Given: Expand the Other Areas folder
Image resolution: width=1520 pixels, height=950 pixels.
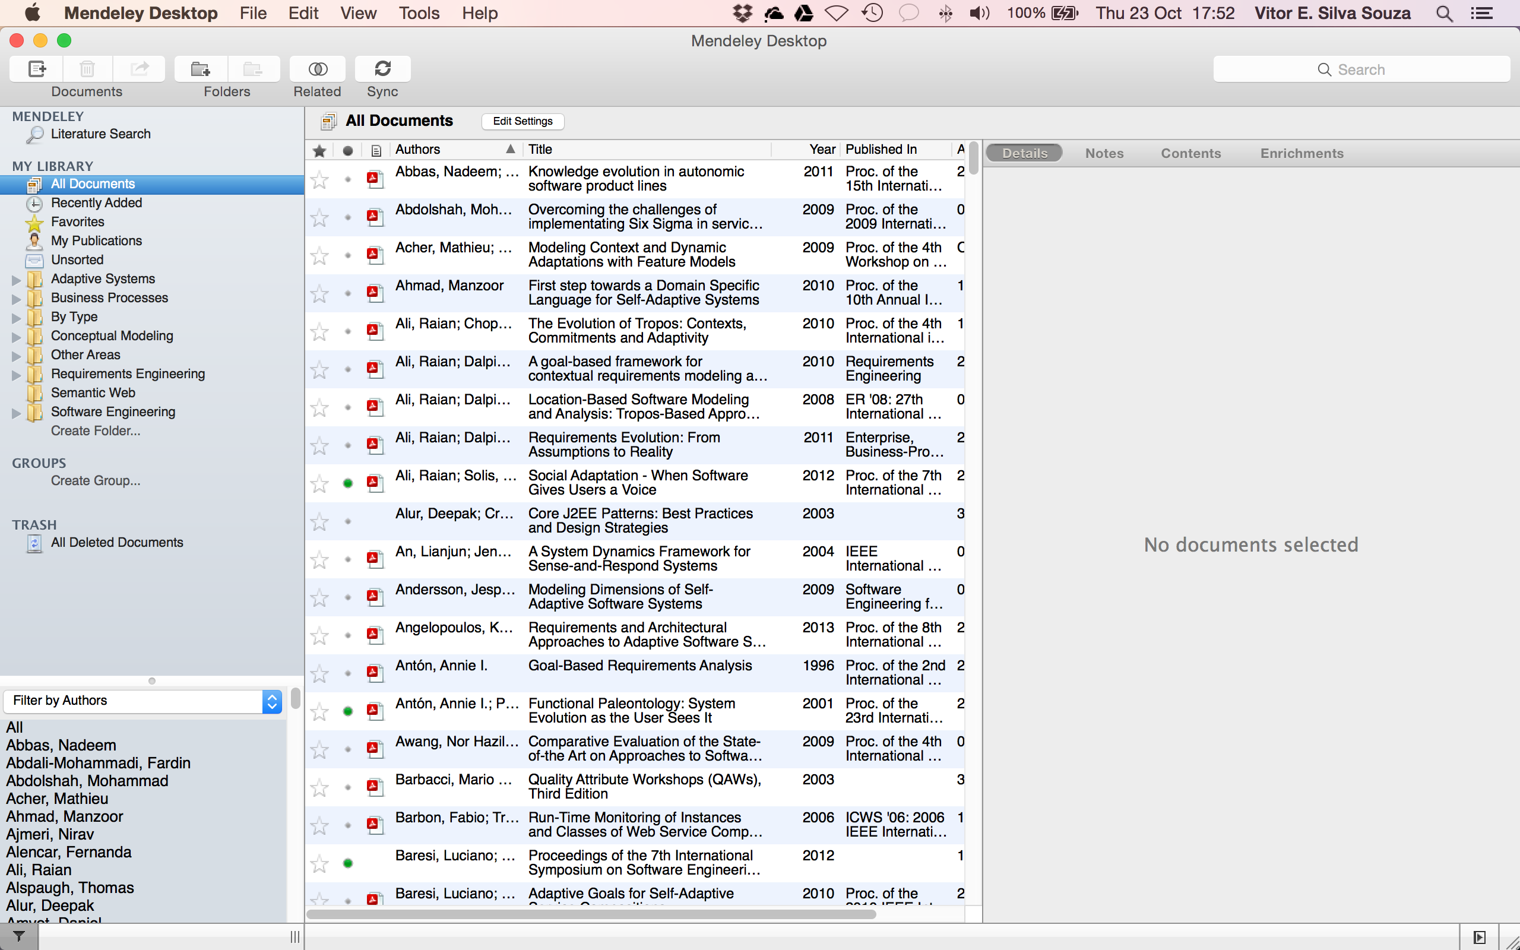Looking at the screenshot, I should coord(17,356).
